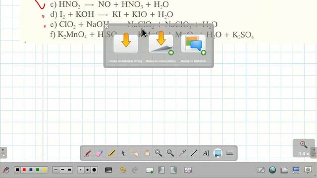Show the desktop with monitor icon

click(296, 170)
